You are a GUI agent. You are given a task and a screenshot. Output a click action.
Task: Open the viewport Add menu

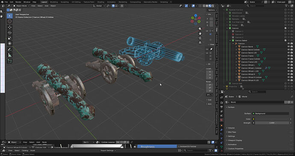pyautogui.click(x=47, y=6)
